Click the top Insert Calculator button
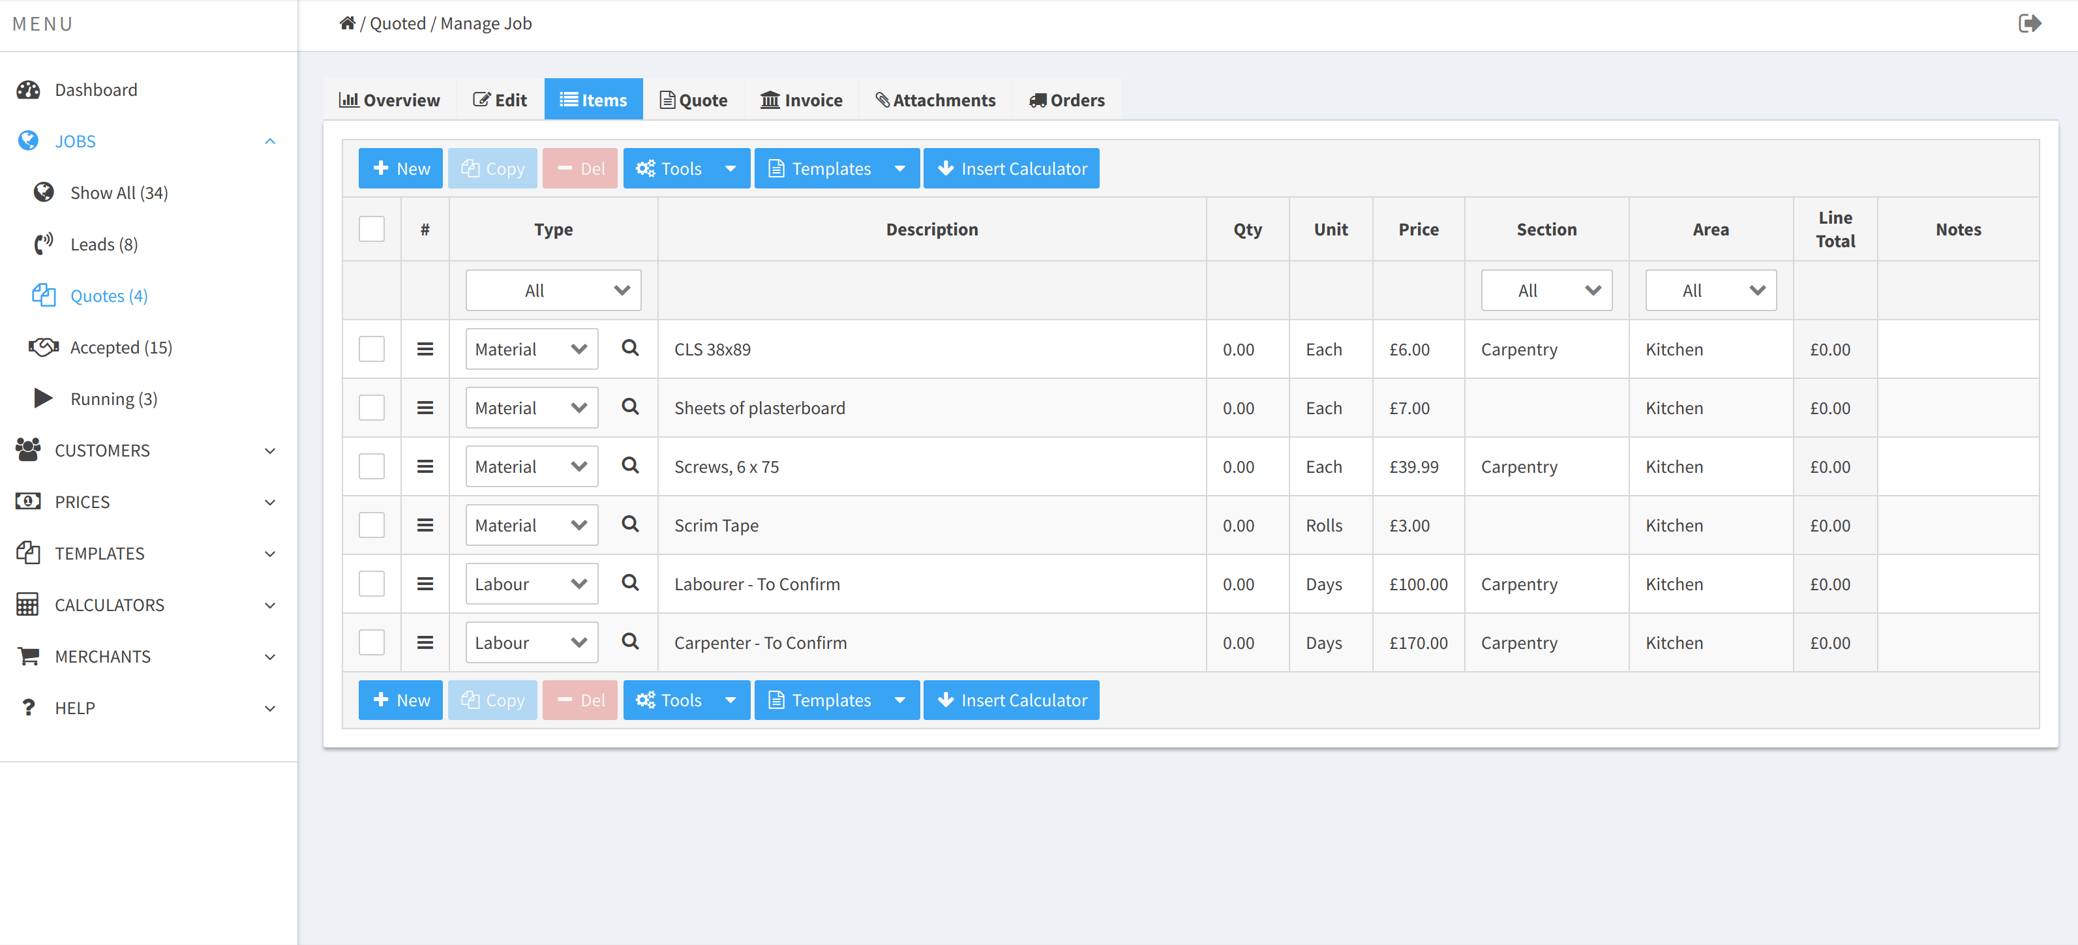 [x=1012, y=168]
